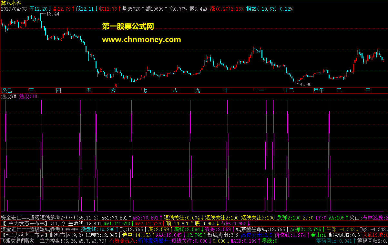The width and height of the screenshot is (388, 245).
Task: Click the A61:70.801 value
Action: [114, 218]
